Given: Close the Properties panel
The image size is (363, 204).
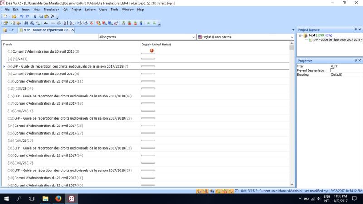Looking at the screenshot, I should point(360,60).
